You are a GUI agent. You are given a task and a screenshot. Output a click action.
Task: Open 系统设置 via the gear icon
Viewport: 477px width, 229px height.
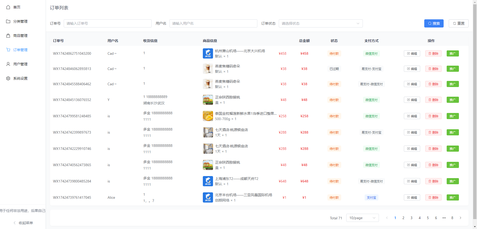[8, 78]
